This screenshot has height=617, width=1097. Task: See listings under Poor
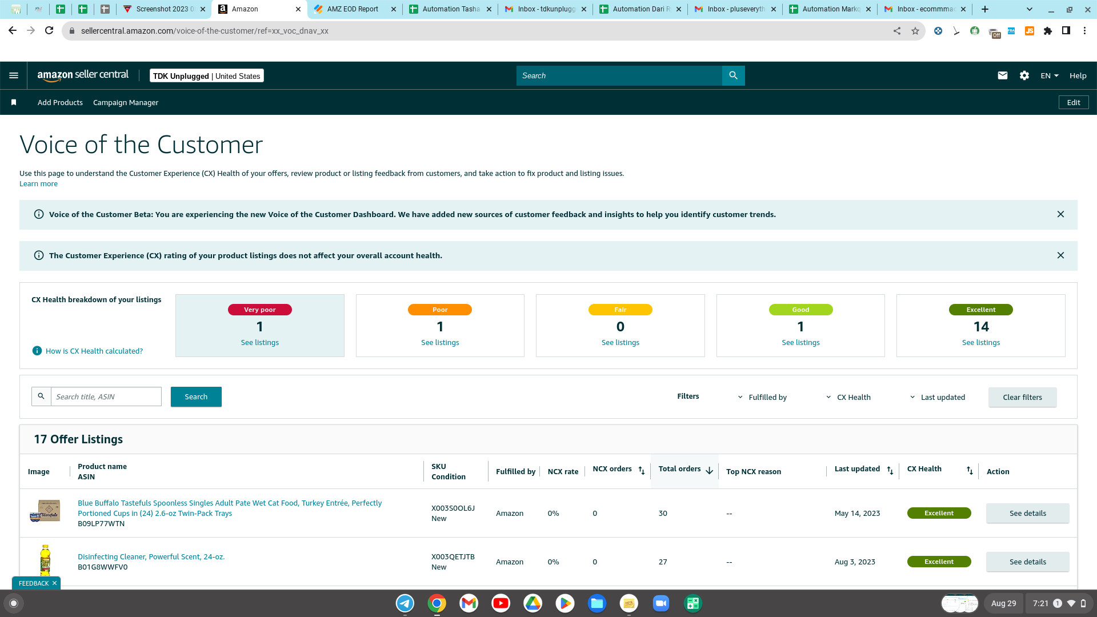pos(440,342)
